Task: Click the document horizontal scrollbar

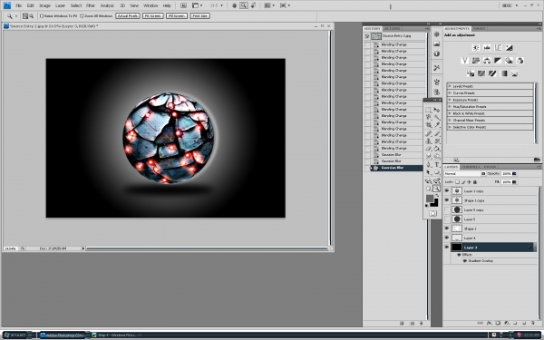Action: tap(207, 248)
